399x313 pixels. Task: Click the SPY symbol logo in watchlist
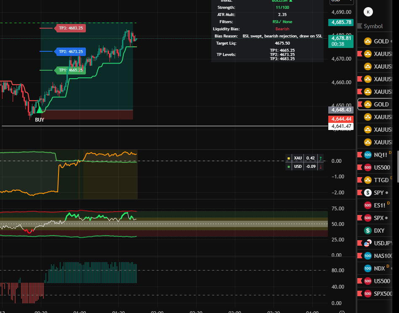[368, 193]
